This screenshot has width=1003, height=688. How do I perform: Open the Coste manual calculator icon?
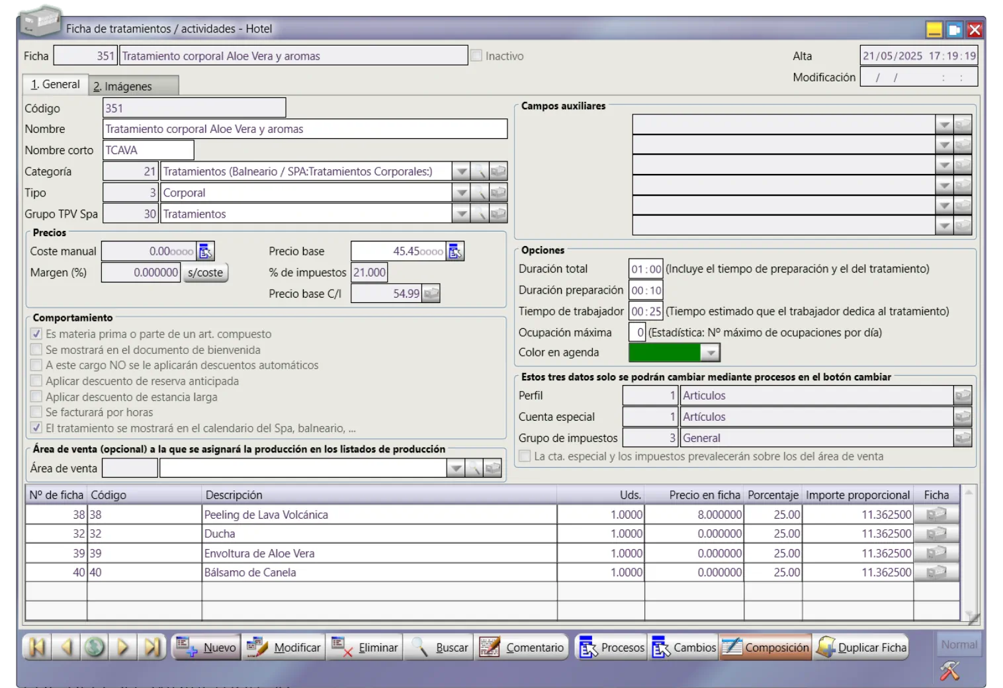(x=206, y=251)
